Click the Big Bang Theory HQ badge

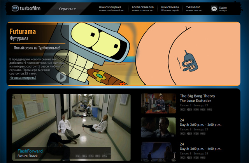coord(182,109)
